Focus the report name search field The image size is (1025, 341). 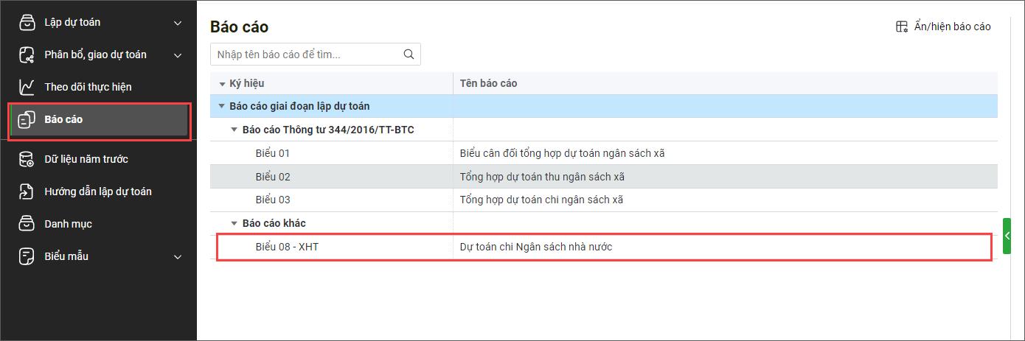(x=306, y=54)
